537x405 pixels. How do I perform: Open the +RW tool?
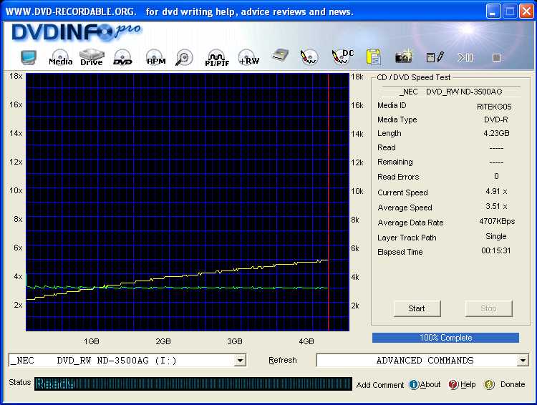coord(249,57)
